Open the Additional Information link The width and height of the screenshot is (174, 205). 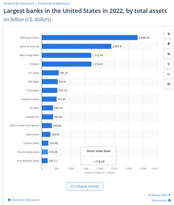point(26,200)
